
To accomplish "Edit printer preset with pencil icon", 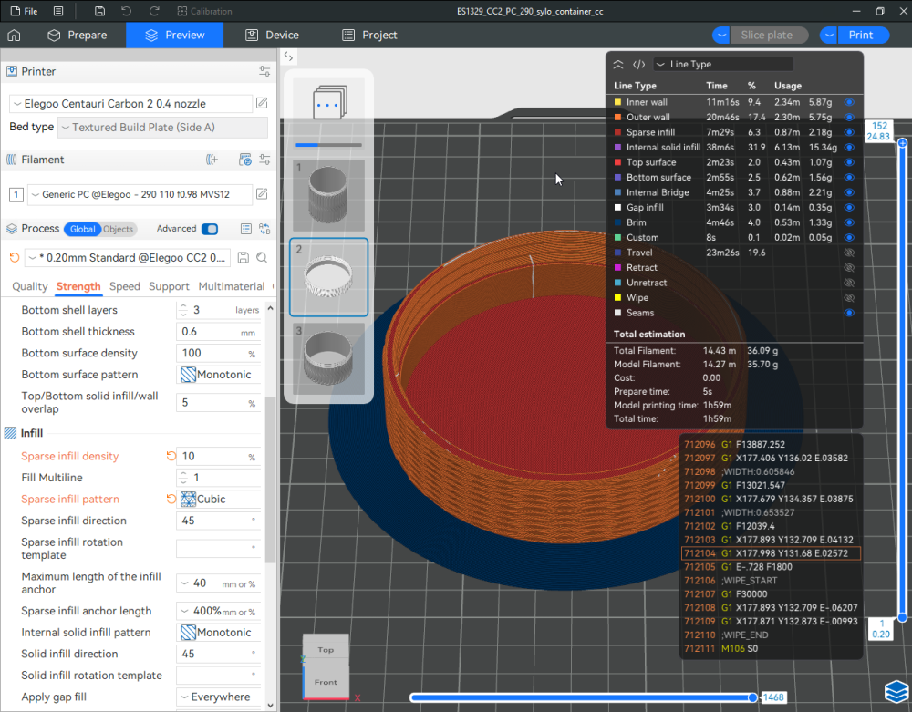I will click(262, 104).
